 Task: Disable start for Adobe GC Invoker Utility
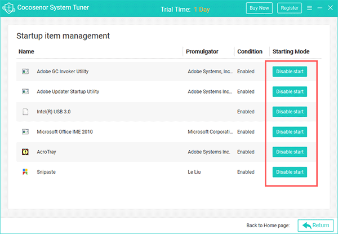click(x=290, y=72)
